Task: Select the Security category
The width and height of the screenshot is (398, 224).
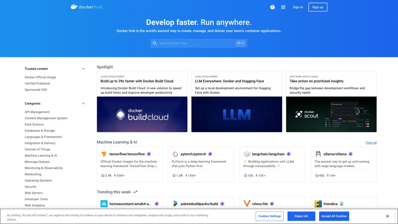Action: (31, 187)
